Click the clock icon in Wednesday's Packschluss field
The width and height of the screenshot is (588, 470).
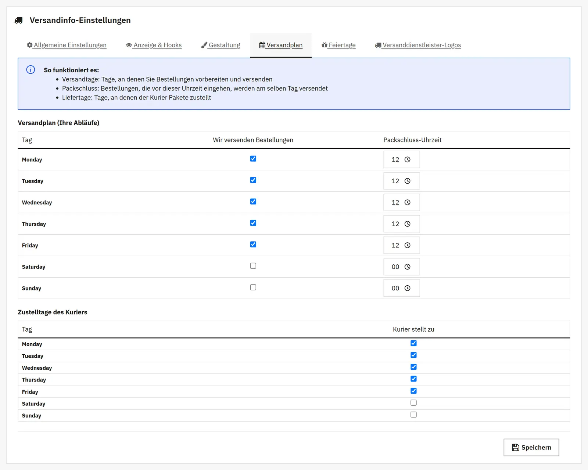pyautogui.click(x=407, y=203)
